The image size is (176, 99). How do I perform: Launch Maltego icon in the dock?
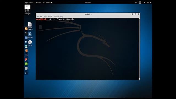(x=26, y=55)
